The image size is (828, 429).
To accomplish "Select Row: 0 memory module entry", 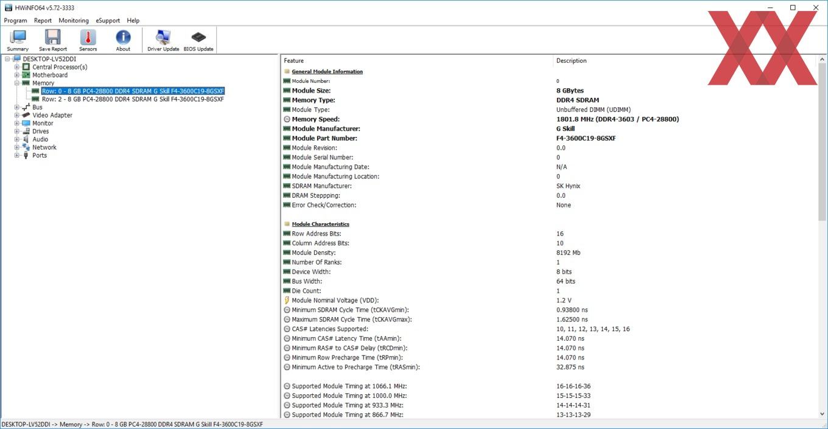I will point(133,91).
